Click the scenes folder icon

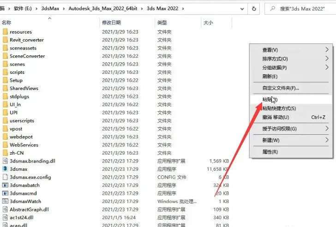(5, 64)
